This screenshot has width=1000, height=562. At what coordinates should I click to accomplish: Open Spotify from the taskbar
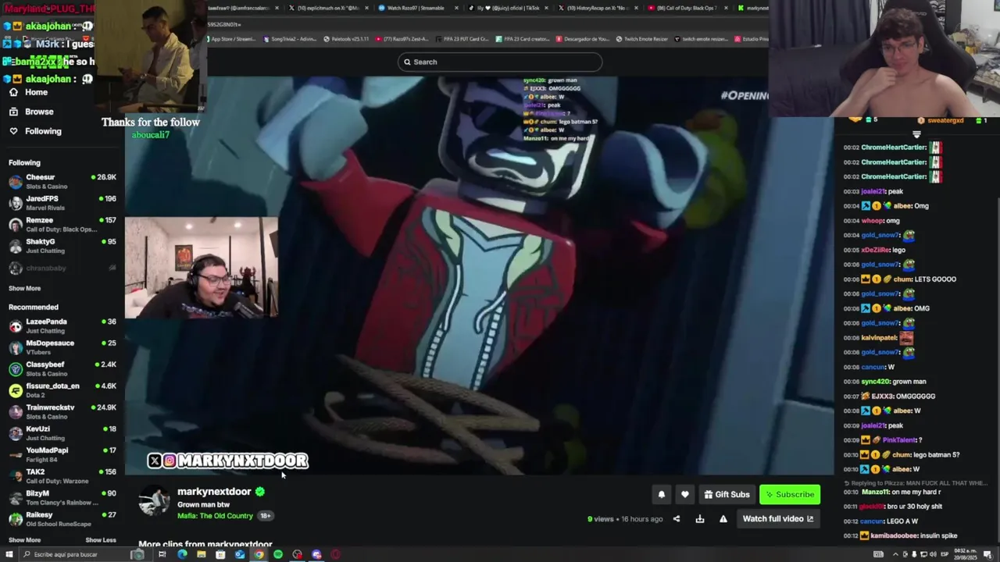(x=278, y=554)
